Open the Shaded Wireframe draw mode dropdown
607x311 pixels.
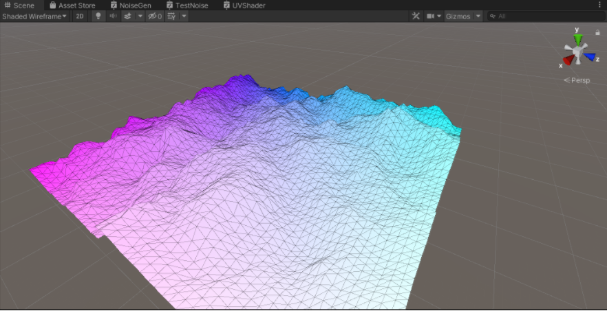coord(34,16)
